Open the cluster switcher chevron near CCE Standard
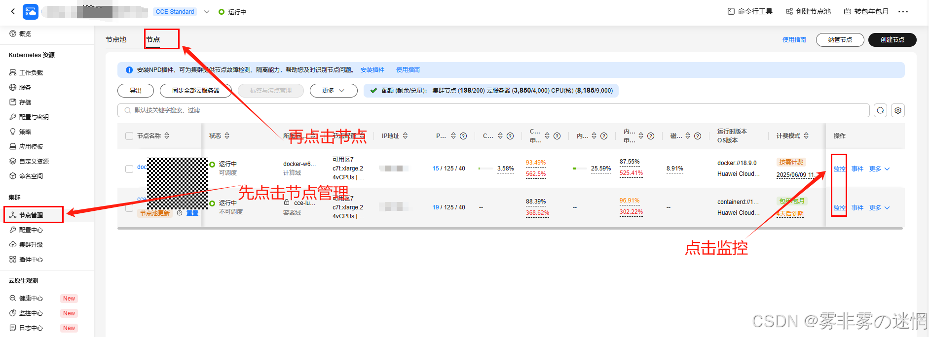930x337 pixels. 207,12
